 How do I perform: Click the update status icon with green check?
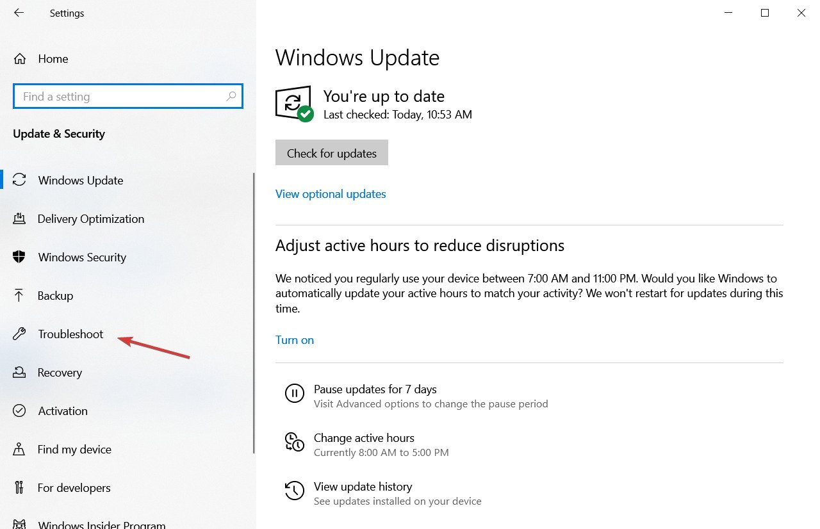tap(294, 104)
